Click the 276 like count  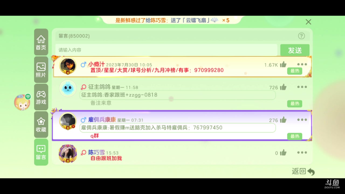click(x=274, y=120)
